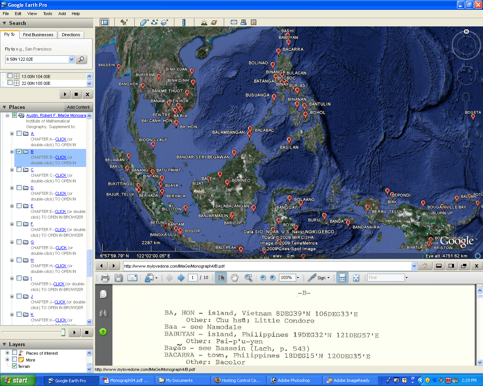Image resolution: width=483 pixels, height=386 pixels.
Task: View in Google Maps icon
Action: tap(254, 22)
